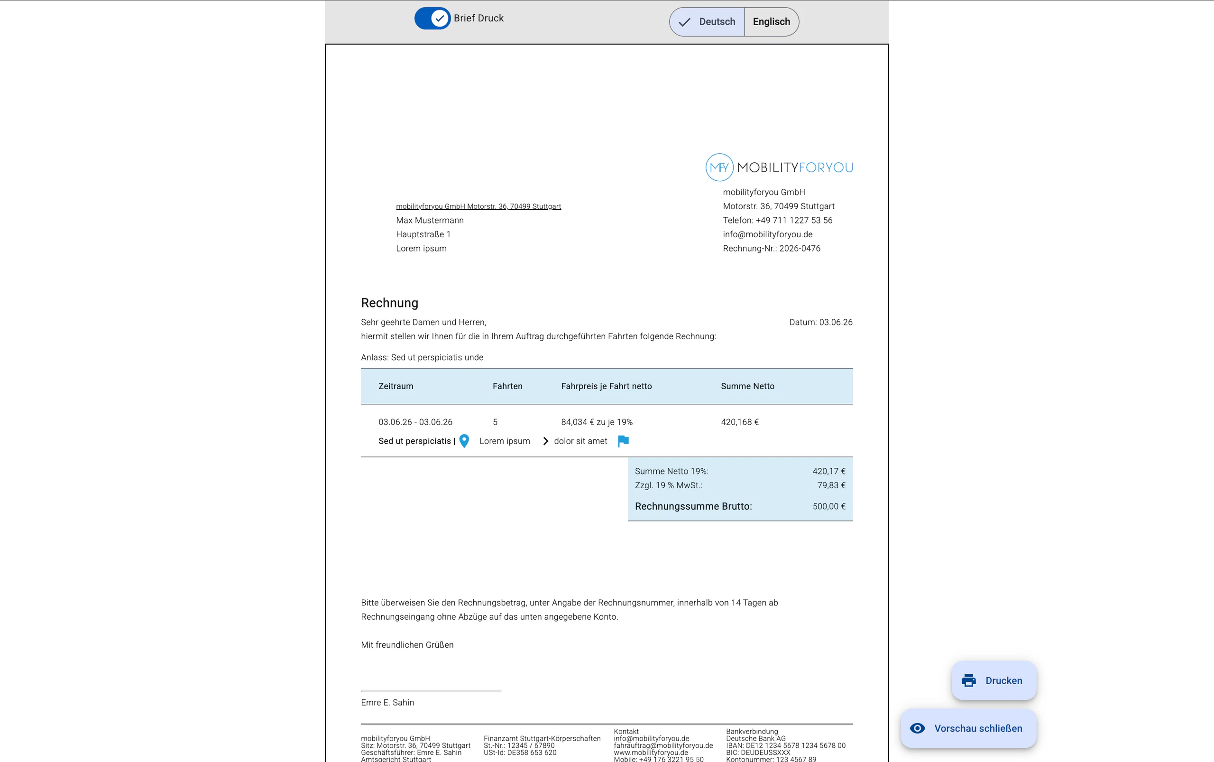Click the Rechnung-Nr.: 2026-0476 text
This screenshot has height=762, width=1214.
[771, 249]
